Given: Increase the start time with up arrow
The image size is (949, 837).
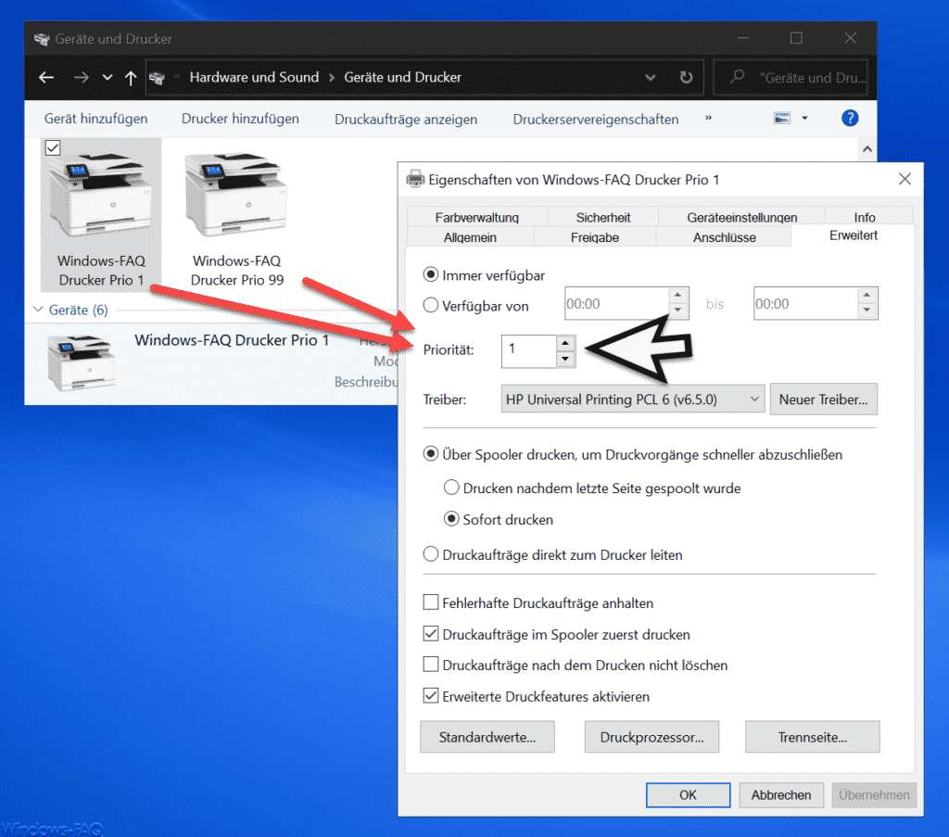Looking at the screenshot, I should tap(677, 295).
